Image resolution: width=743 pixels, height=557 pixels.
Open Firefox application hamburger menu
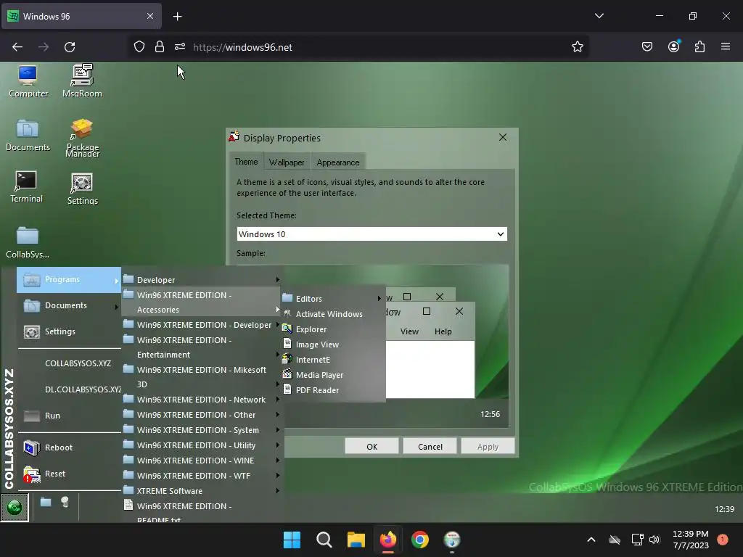[726, 47]
